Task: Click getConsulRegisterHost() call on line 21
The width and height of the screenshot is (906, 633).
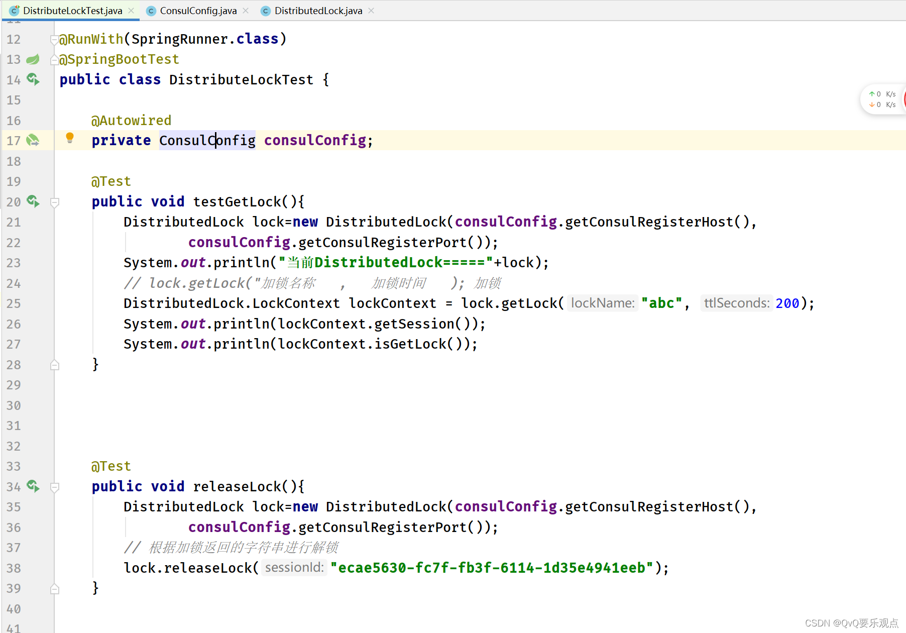Action: 657,222
